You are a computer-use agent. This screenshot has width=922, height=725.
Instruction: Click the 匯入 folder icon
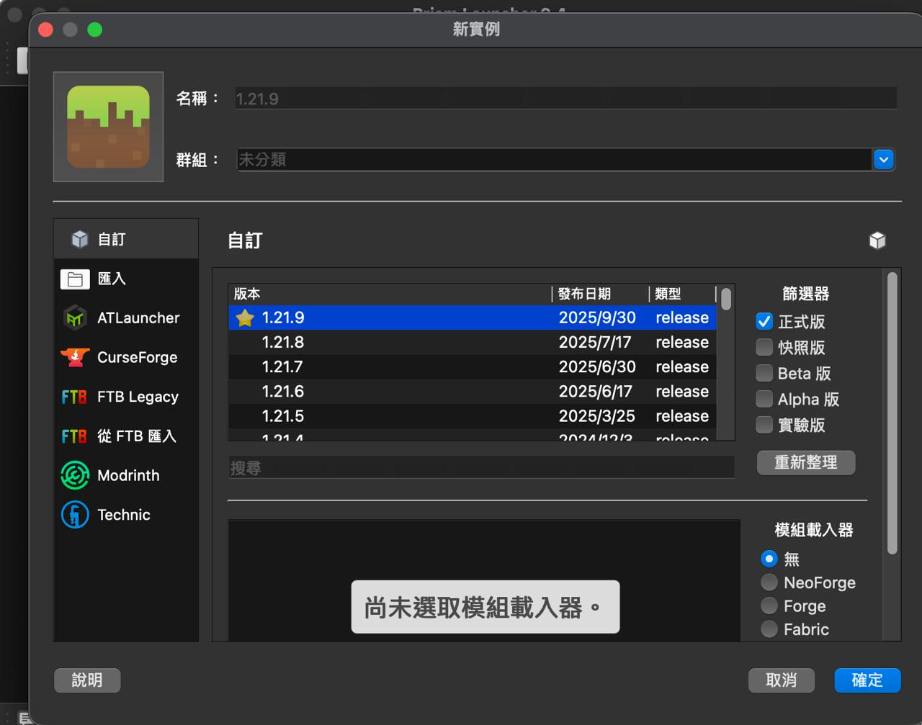coord(75,279)
